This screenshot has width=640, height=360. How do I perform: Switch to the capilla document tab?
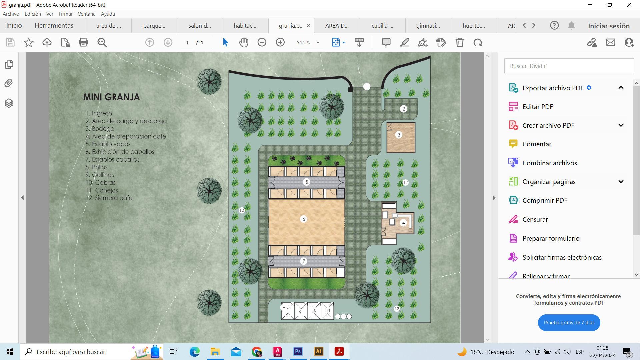click(382, 26)
